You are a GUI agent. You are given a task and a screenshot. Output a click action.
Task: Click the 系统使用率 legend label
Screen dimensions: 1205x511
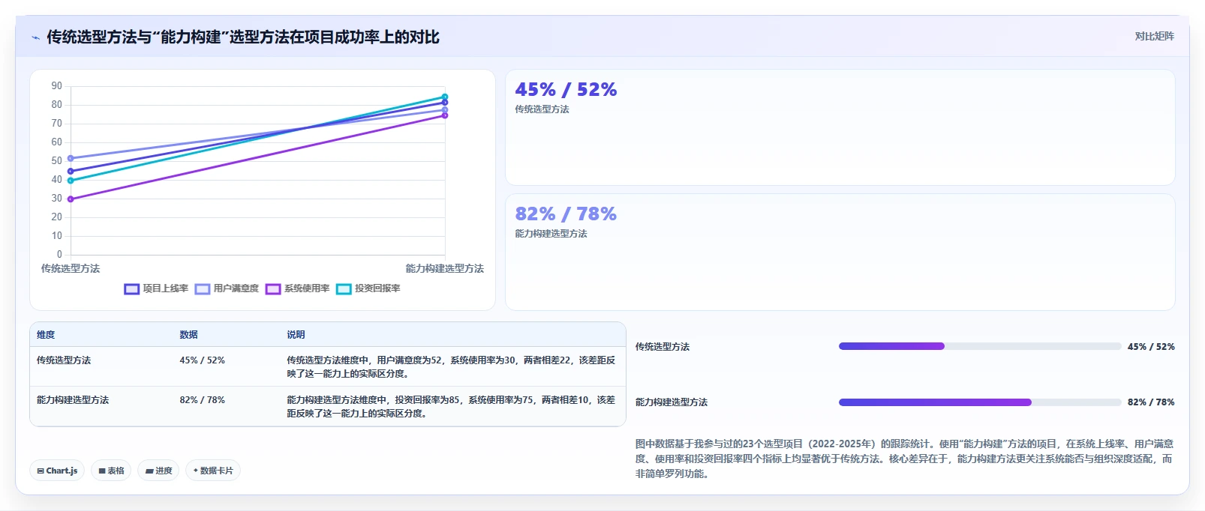(307, 288)
